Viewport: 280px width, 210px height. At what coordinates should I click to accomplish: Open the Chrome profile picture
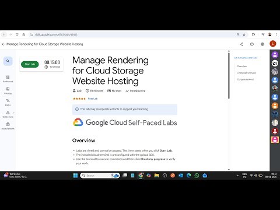[x=269, y=34]
